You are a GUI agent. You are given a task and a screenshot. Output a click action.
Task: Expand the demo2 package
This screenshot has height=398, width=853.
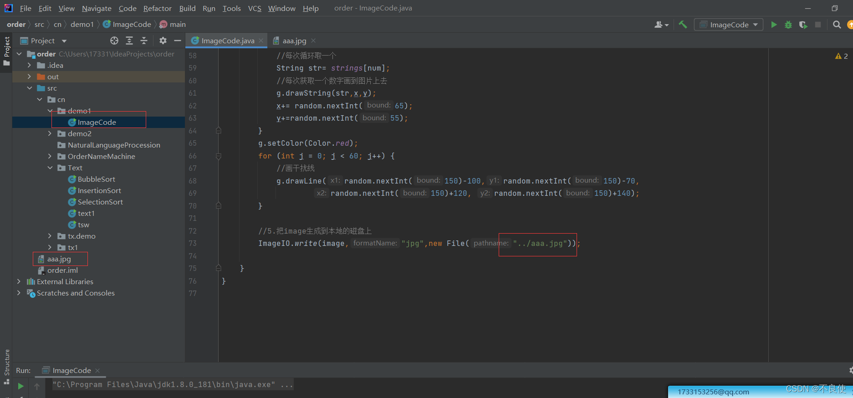(x=50, y=133)
